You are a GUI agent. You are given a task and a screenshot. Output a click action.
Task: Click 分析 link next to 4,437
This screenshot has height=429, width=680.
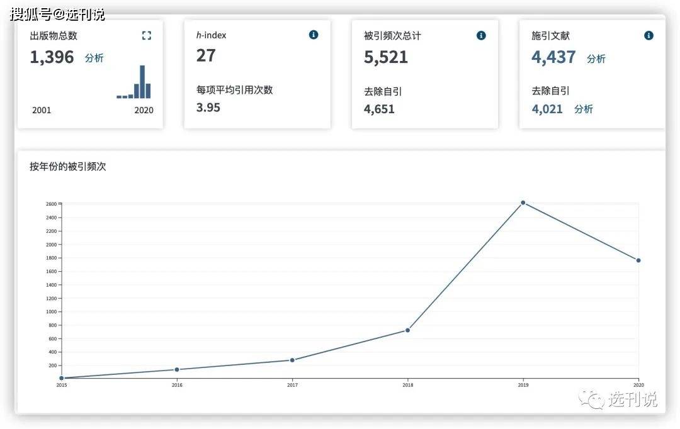tap(596, 59)
